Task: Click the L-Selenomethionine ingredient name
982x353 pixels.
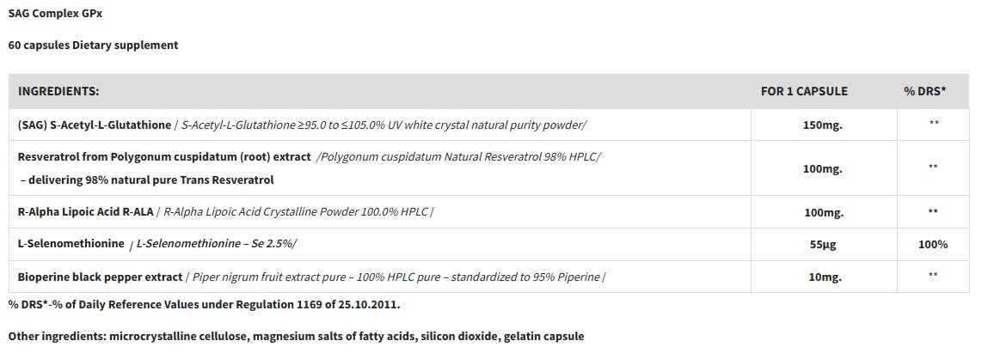Action: [71, 244]
